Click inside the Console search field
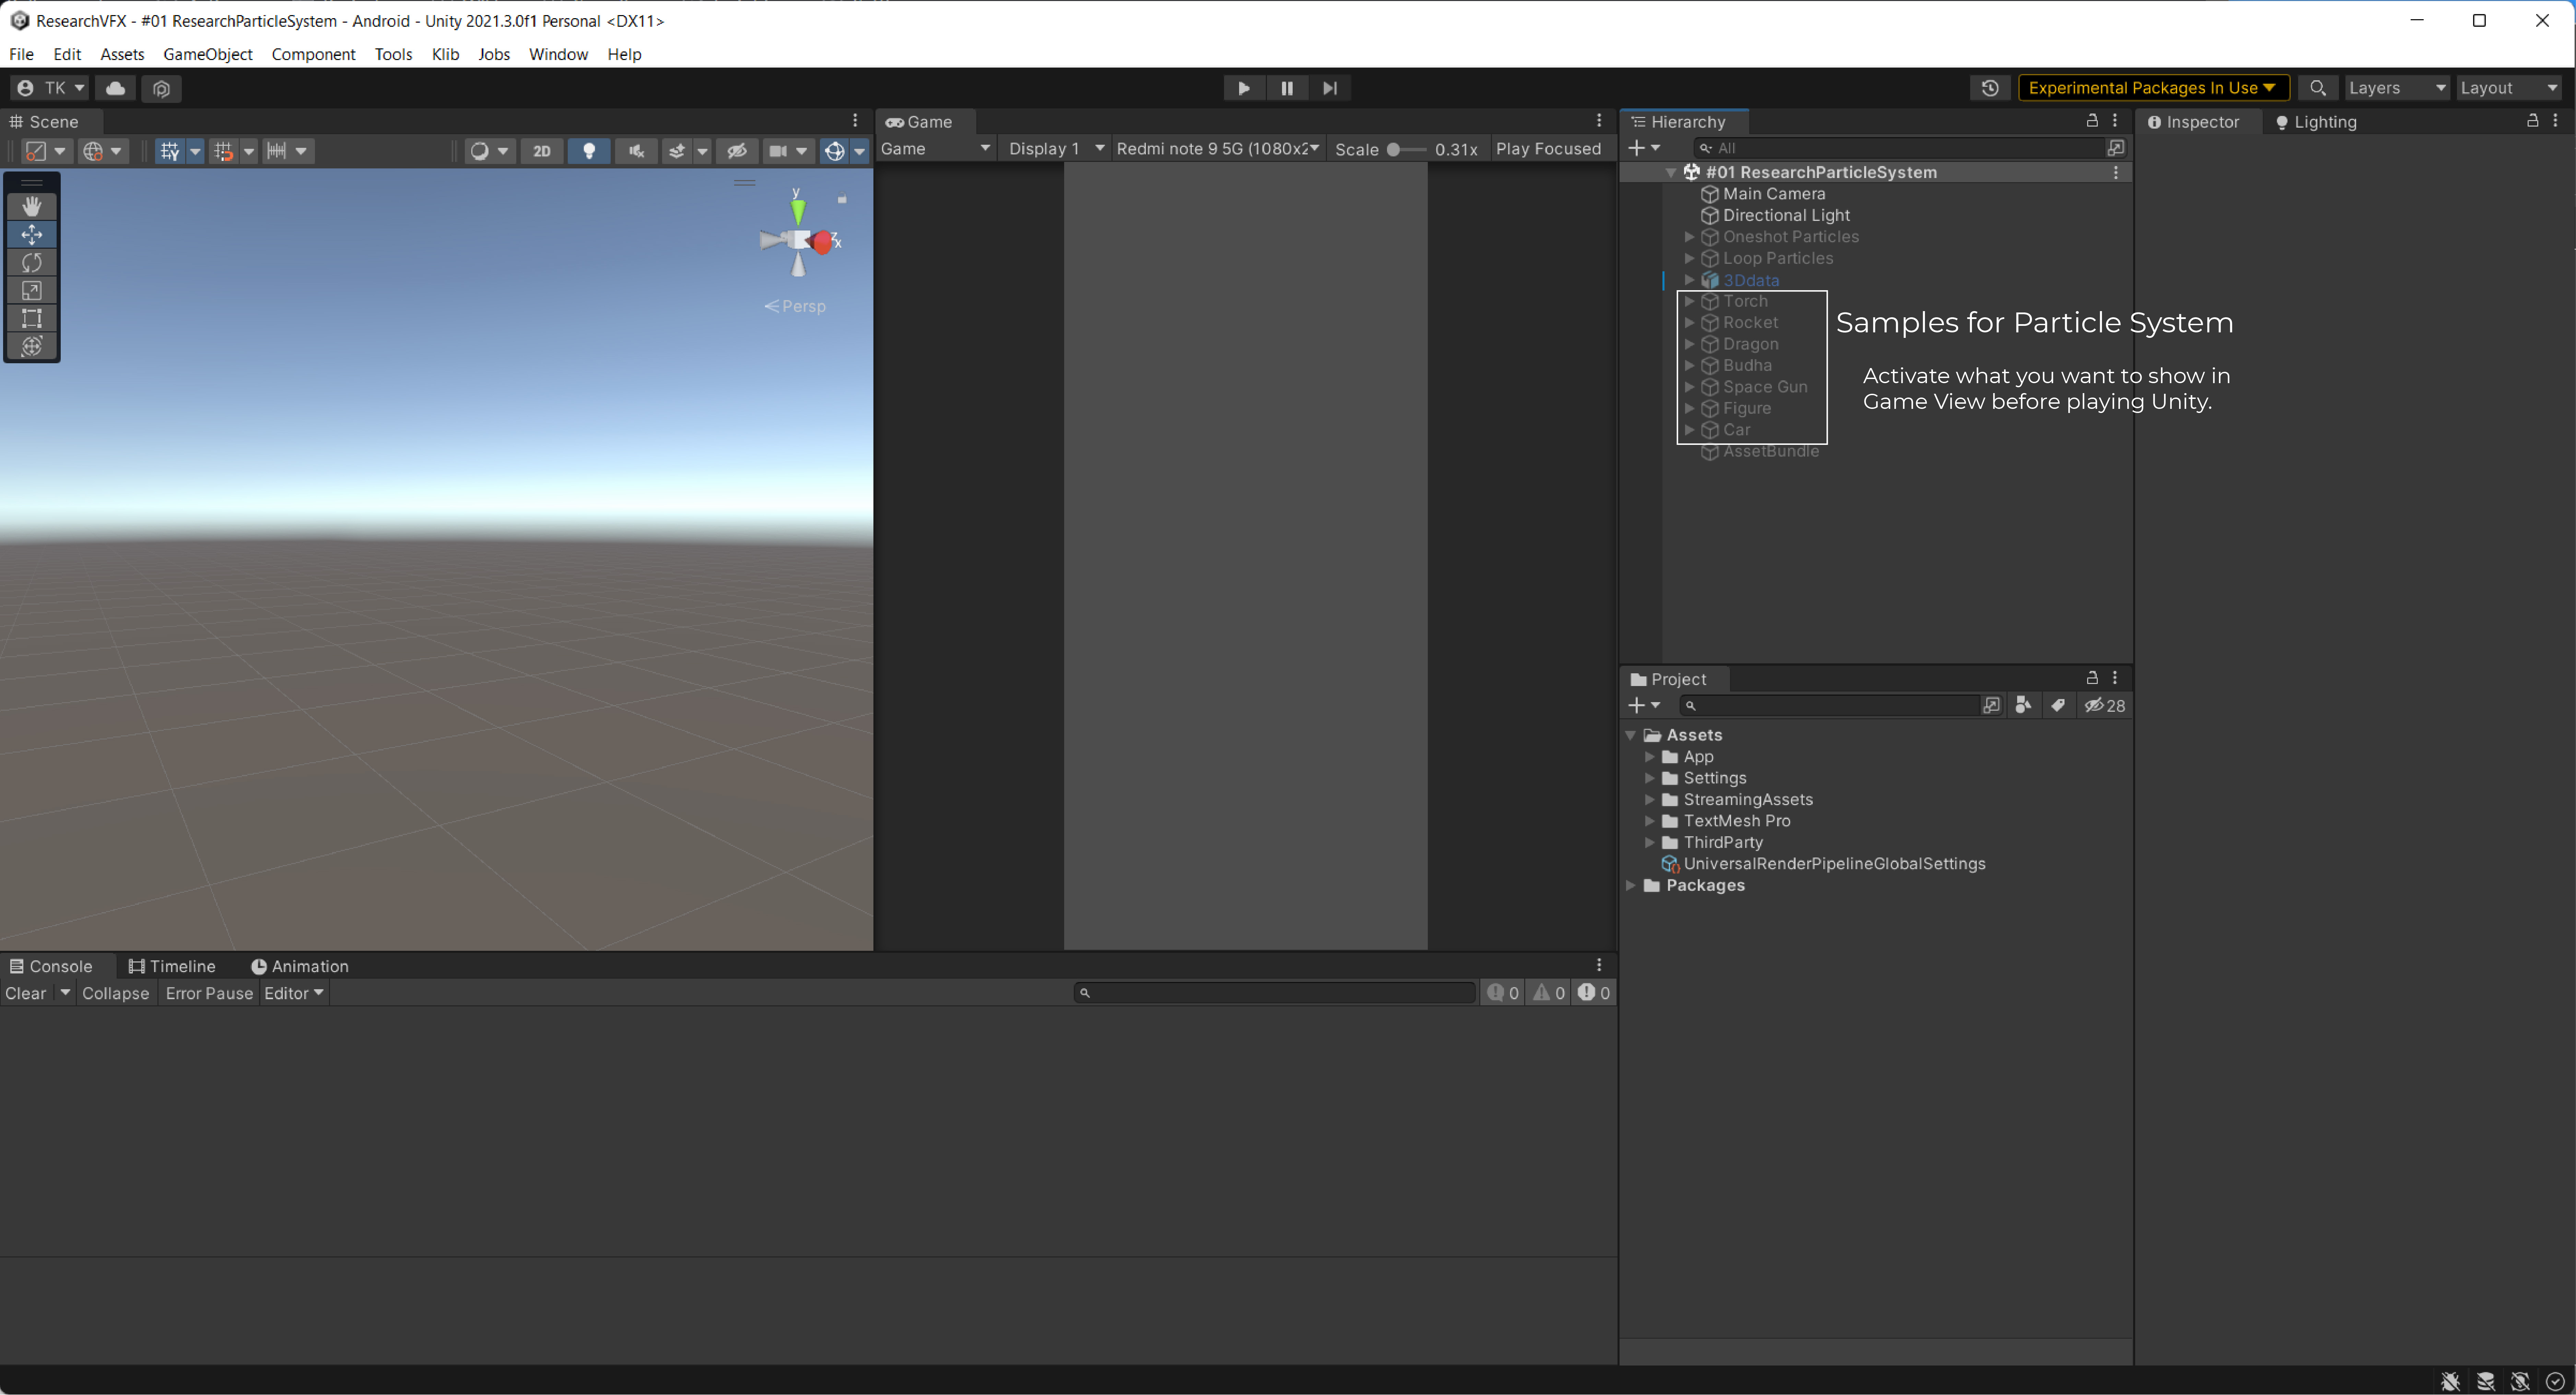This screenshot has height=1395, width=2576. tap(1275, 992)
